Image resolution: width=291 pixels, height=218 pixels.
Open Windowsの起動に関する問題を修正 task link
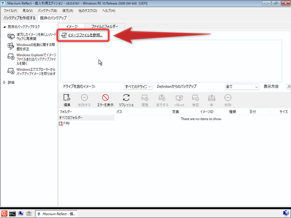coord(35,47)
